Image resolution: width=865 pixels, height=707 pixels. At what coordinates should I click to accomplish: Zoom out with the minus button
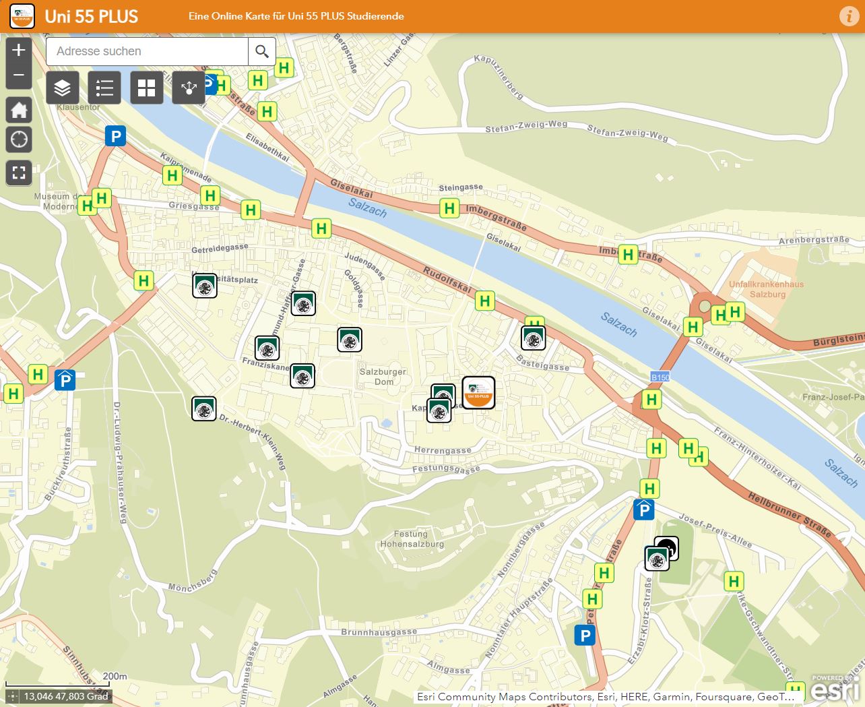[x=19, y=75]
